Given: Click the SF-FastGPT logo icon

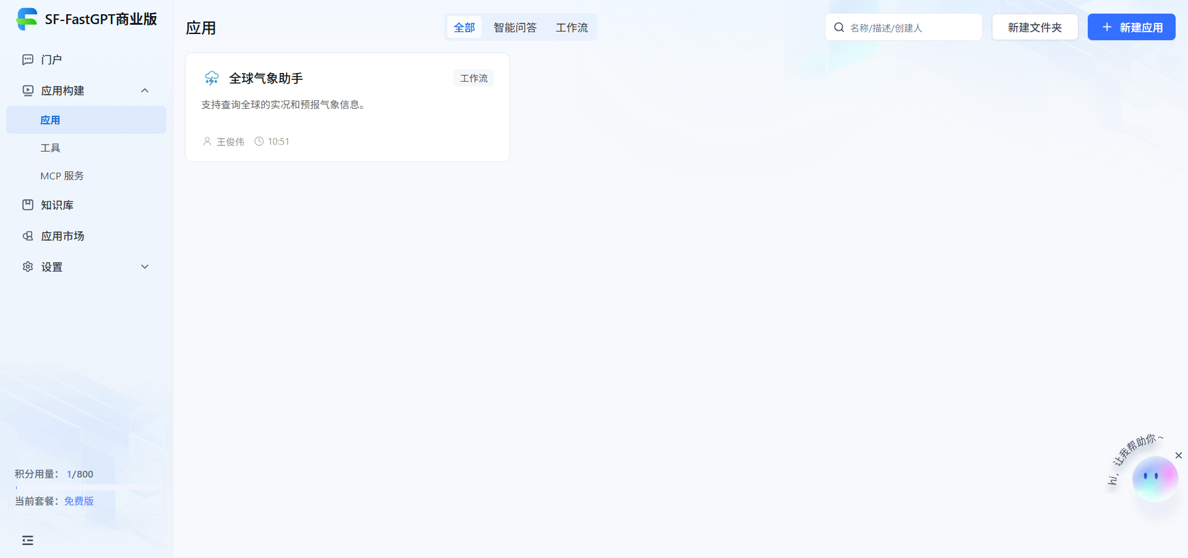Looking at the screenshot, I should [27, 19].
